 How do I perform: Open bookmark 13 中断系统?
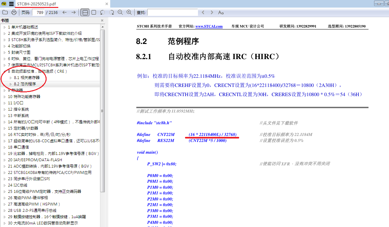(x=18, y=115)
